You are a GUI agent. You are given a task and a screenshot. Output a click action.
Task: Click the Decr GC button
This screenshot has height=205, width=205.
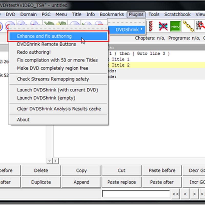[x=194, y=170]
